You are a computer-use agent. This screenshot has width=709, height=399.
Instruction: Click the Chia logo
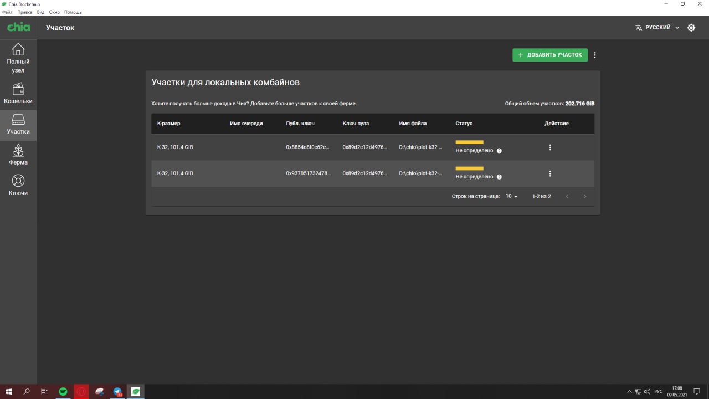[18, 27]
